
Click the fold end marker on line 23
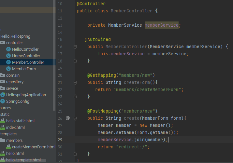click(x=75, y=96)
